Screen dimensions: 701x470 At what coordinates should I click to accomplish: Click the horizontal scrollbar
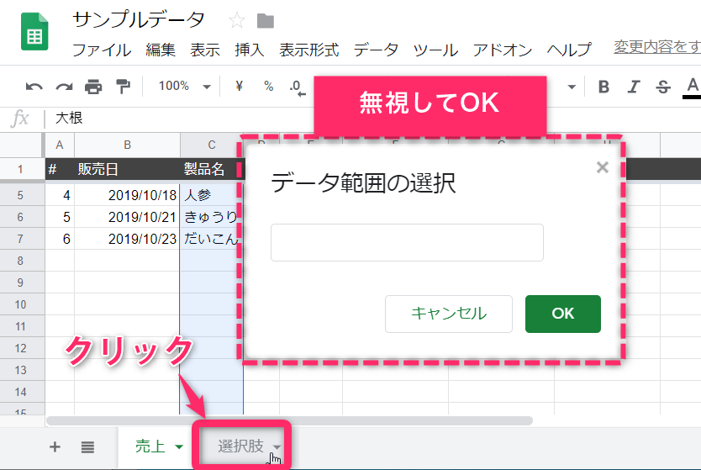[289, 420]
